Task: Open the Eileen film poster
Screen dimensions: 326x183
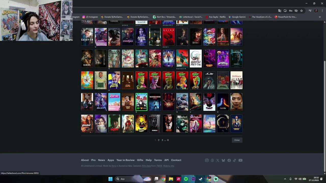Action: pos(223,124)
